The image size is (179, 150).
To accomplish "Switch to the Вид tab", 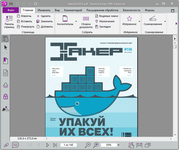I will [57, 10].
